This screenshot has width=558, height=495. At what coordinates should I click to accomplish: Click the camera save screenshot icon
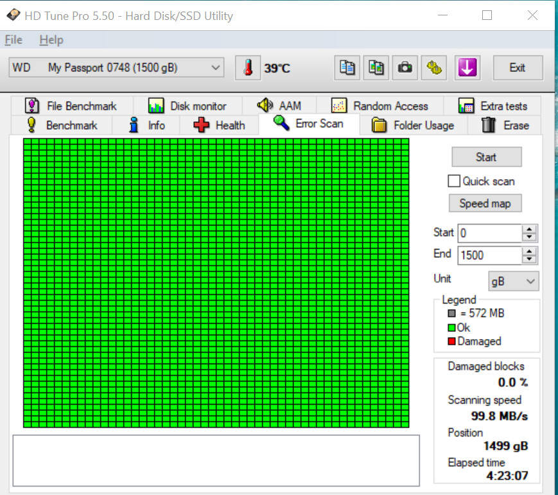405,68
